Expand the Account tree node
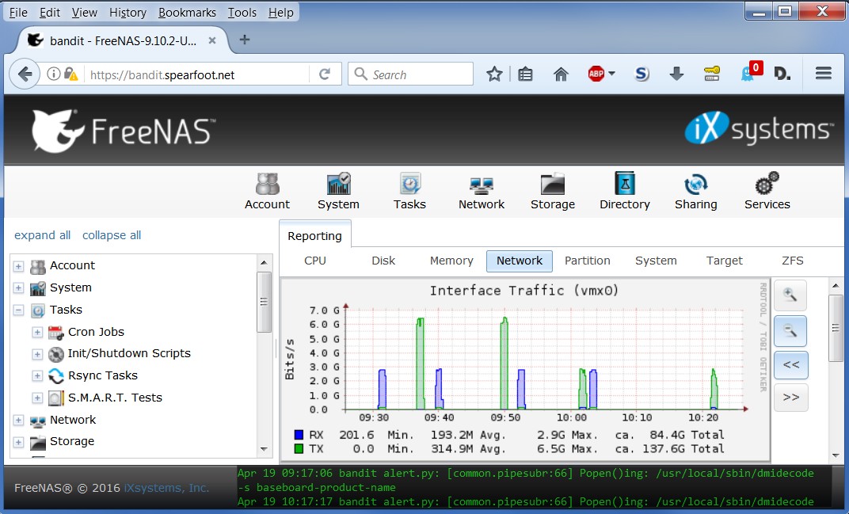The height and width of the screenshot is (514, 849). (x=19, y=266)
